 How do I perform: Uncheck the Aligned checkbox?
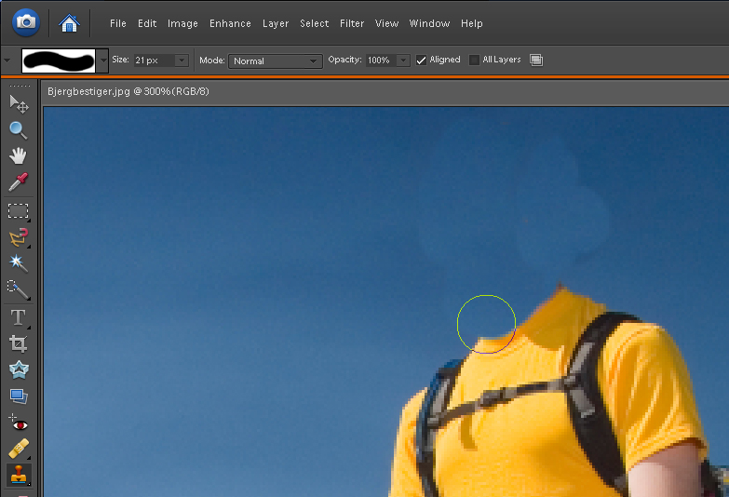(x=422, y=60)
